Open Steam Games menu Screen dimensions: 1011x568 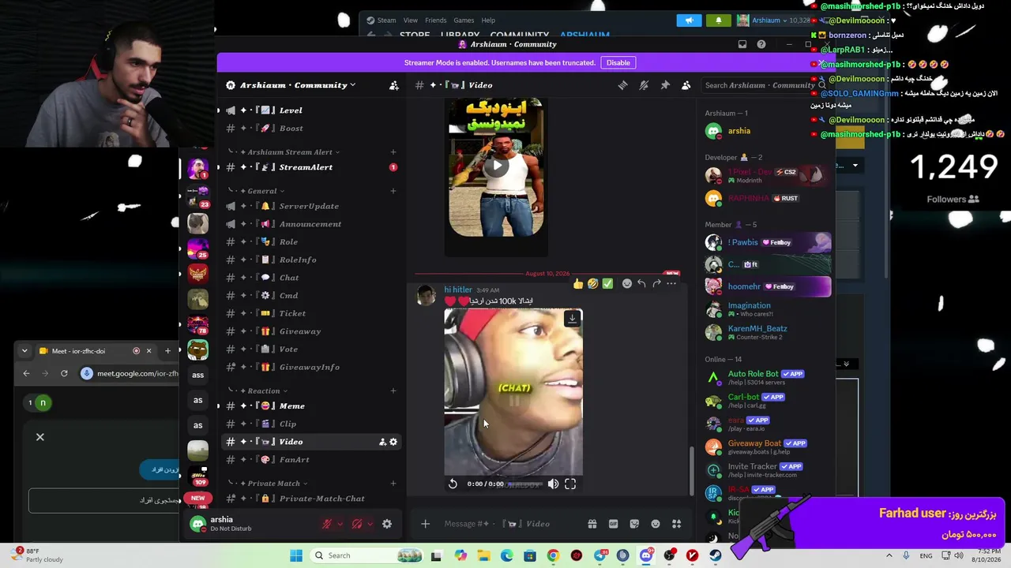tap(464, 21)
